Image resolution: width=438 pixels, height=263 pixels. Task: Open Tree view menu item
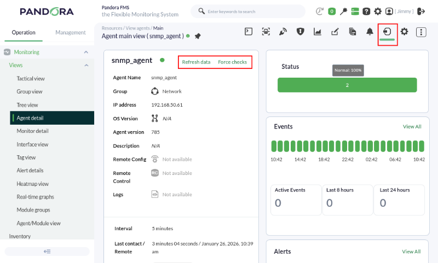[x=27, y=105]
